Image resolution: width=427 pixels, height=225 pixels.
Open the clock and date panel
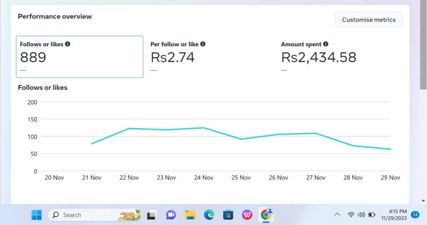point(394,215)
